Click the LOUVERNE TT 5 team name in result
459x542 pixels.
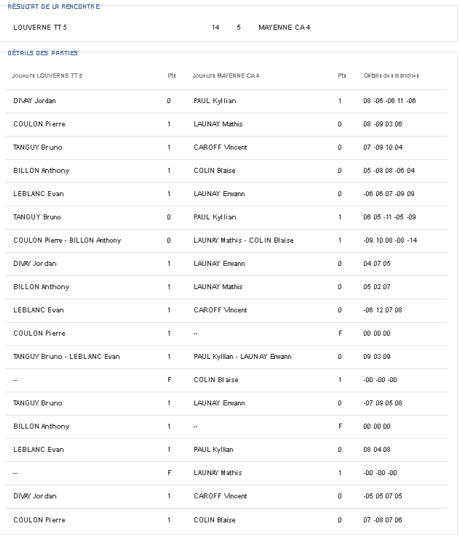tap(41, 28)
